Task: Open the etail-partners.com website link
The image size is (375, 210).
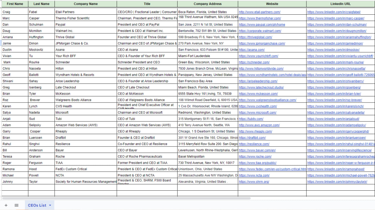Action: pos(260,12)
